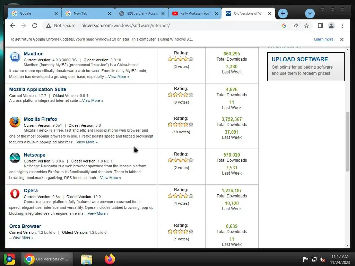Reload the current page
Screen dimensions: 355x266
point(35,26)
